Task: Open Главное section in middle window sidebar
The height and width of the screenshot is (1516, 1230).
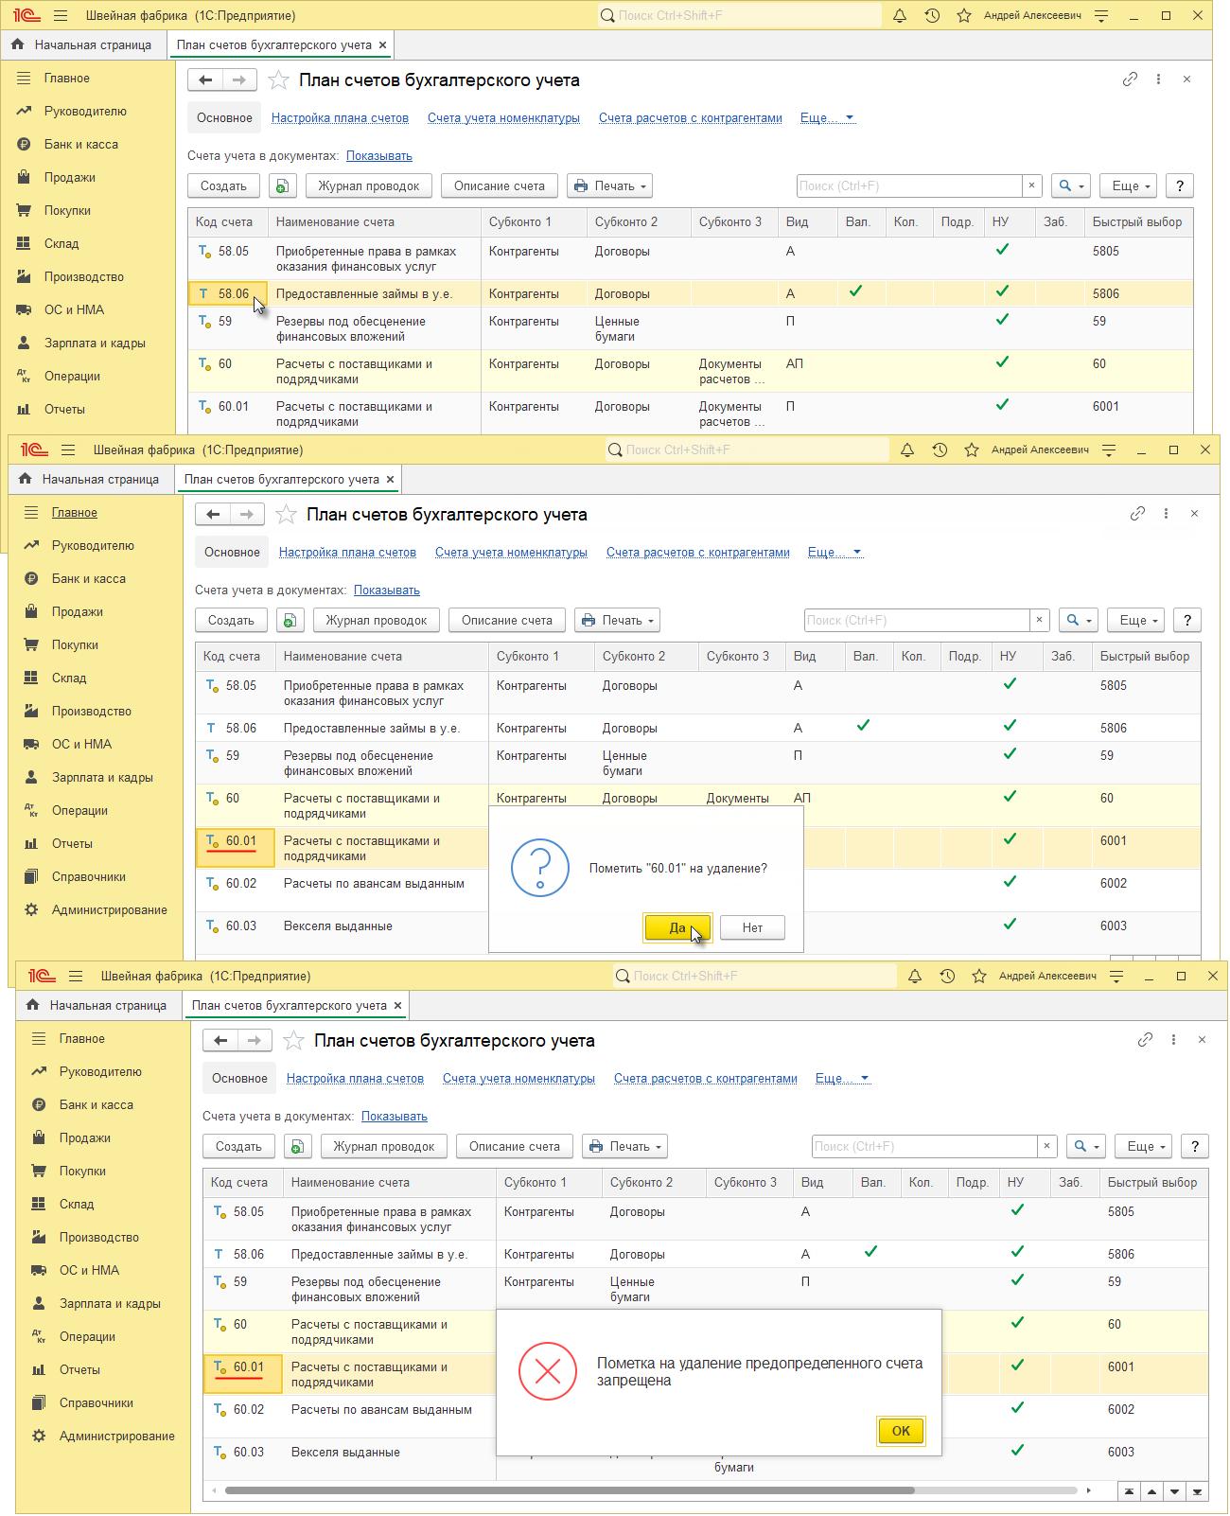Action: (75, 513)
